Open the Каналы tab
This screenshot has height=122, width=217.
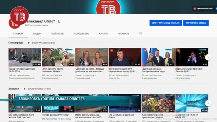[104, 34]
